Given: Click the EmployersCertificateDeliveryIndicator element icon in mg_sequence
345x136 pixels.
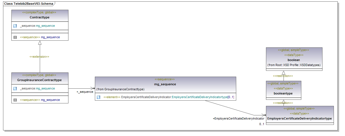Looking at the screenshot, I should click(x=98, y=97).
